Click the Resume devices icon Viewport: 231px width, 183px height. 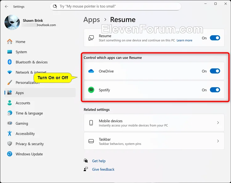click(x=91, y=38)
